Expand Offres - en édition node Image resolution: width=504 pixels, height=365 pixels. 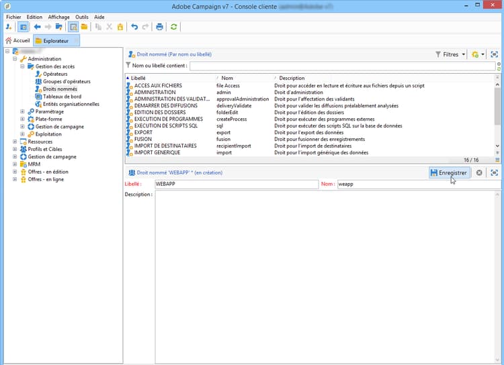[x=15, y=172]
